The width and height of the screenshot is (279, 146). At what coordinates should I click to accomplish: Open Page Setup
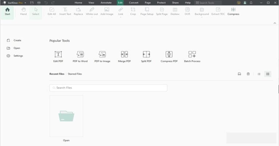[x=147, y=11]
